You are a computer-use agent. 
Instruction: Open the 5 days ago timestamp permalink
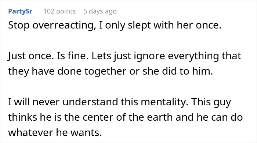pos(100,11)
